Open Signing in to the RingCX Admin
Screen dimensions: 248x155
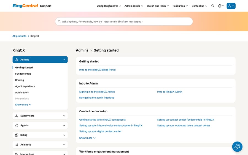point(97,92)
